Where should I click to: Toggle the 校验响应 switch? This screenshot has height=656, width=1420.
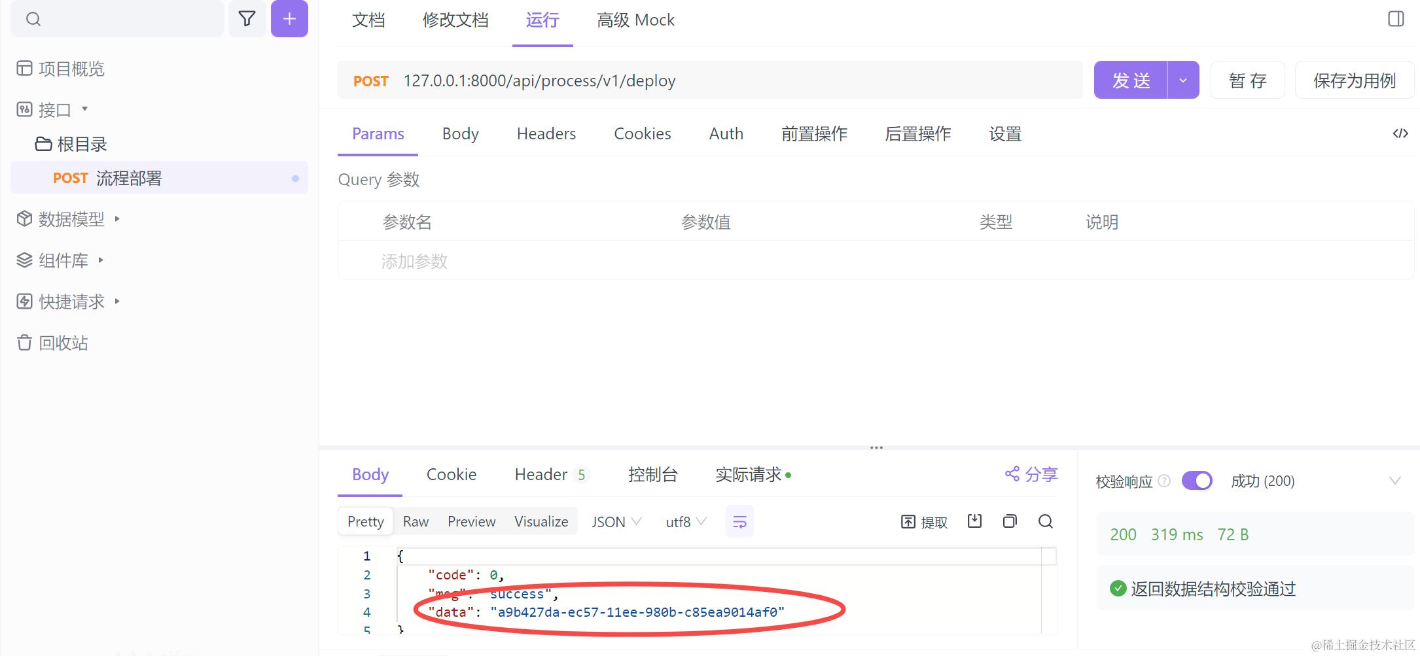pos(1197,481)
